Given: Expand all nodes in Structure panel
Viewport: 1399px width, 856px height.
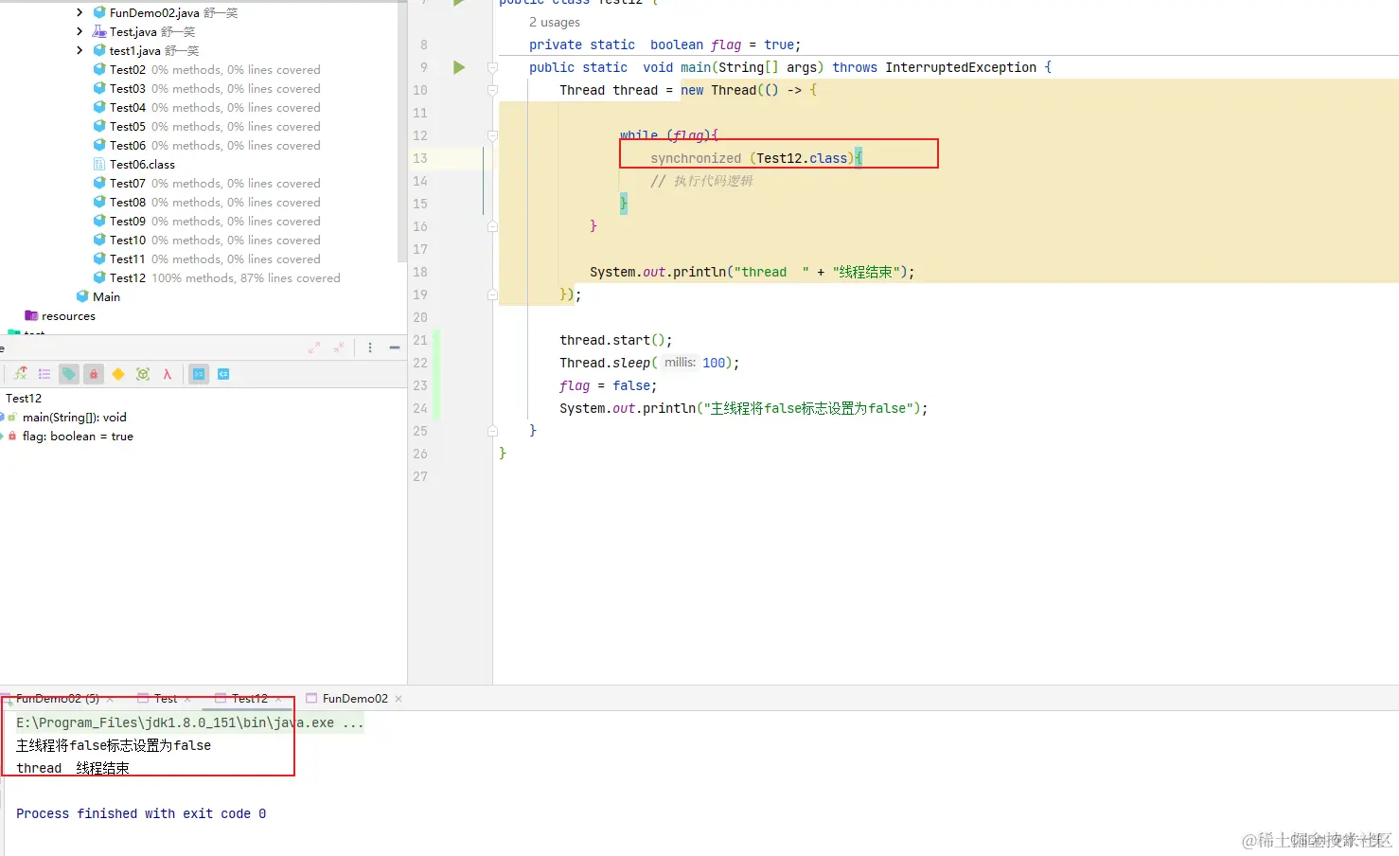Looking at the screenshot, I should point(314,348).
